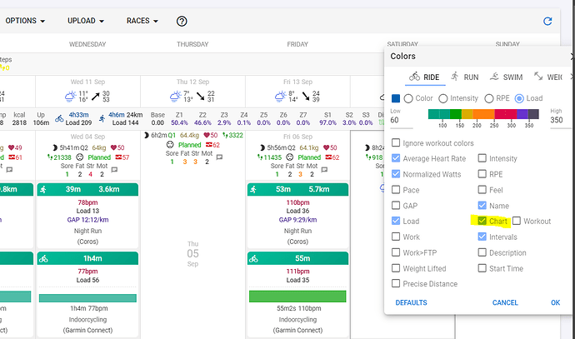Image resolution: width=575 pixels, height=339 pixels.
Task: Select the RPE radio option
Action: click(x=489, y=98)
